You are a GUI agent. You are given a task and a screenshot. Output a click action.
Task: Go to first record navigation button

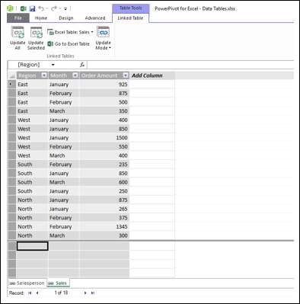pyautogui.click(x=30, y=293)
